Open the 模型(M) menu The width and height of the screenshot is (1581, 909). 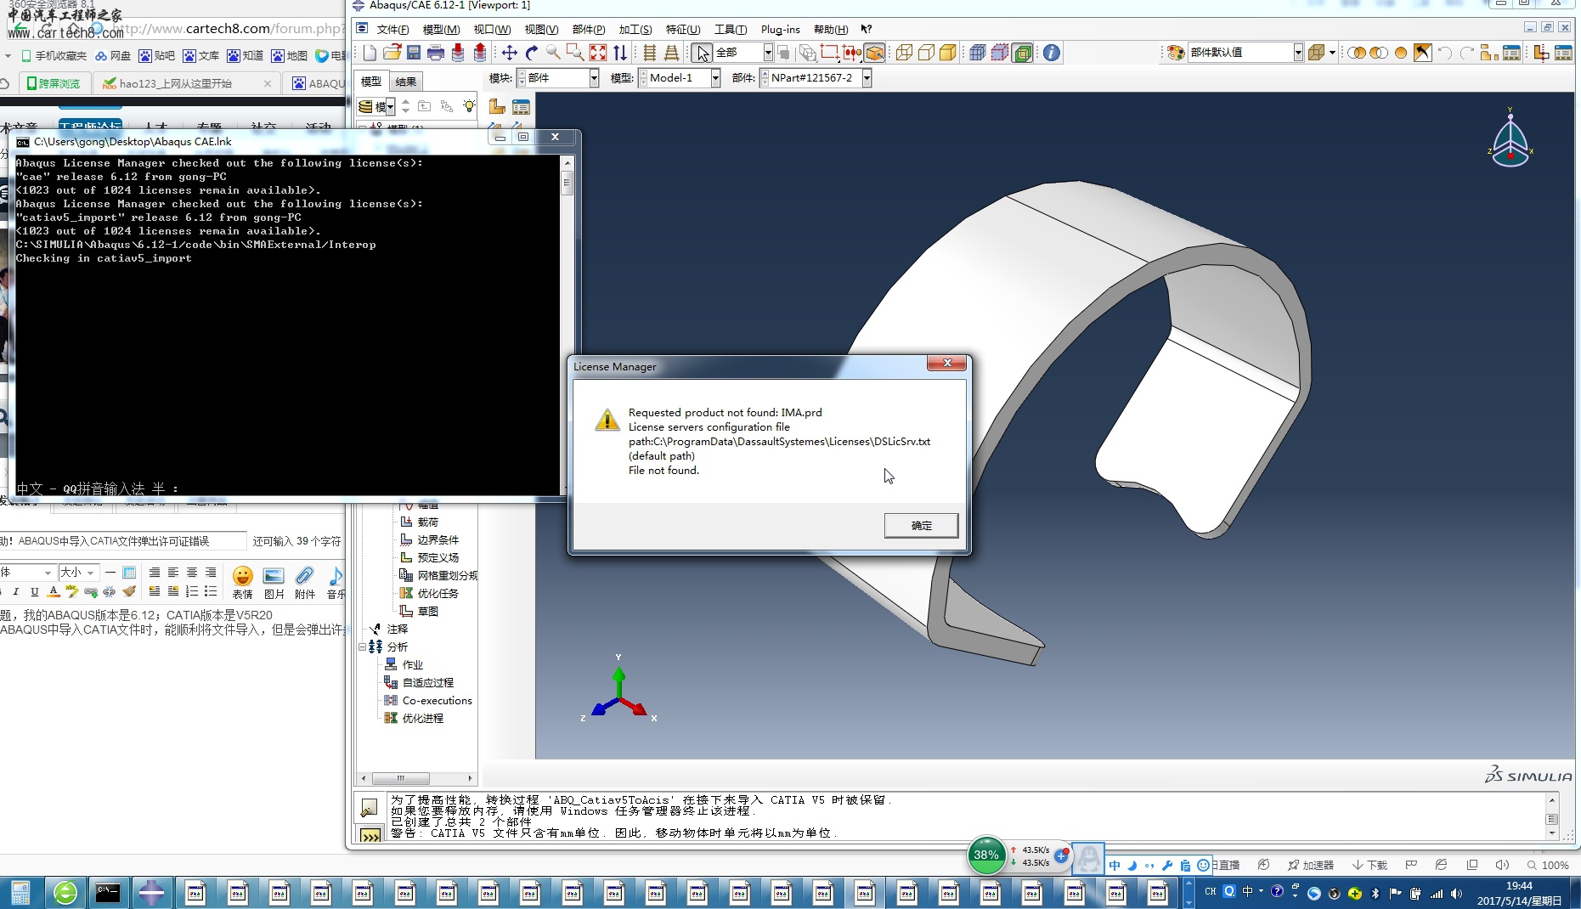pyautogui.click(x=441, y=29)
